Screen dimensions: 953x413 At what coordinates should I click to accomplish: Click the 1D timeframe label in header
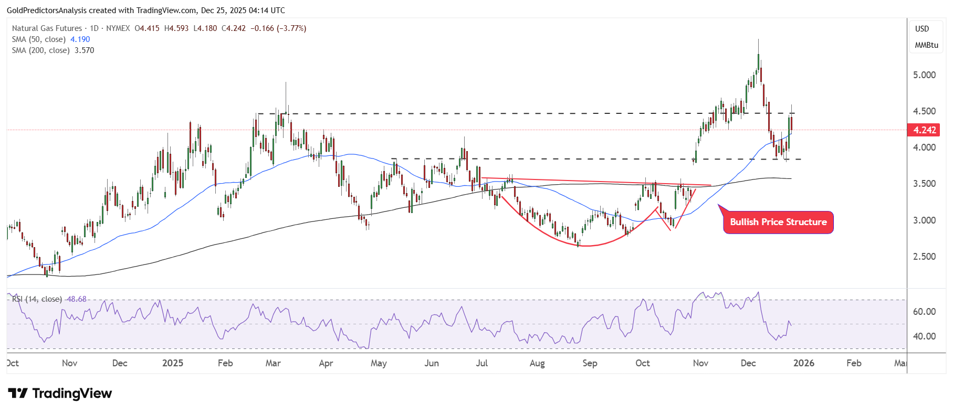[x=94, y=28]
